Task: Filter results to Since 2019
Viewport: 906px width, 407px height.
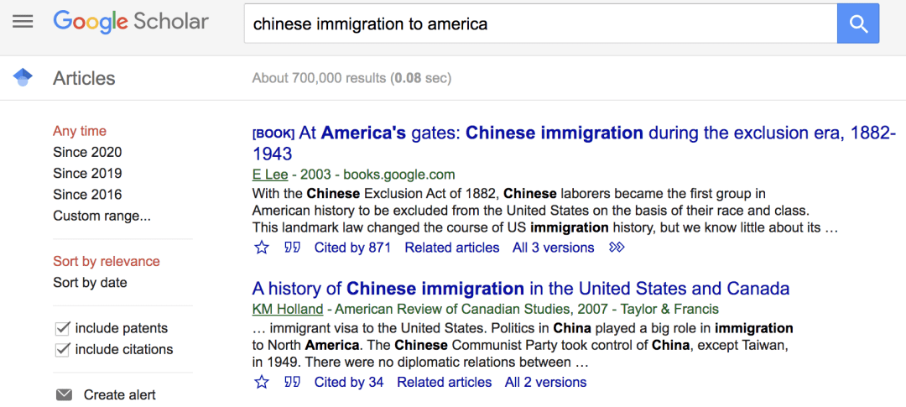Action: pyautogui.click(x=87, y=174)
